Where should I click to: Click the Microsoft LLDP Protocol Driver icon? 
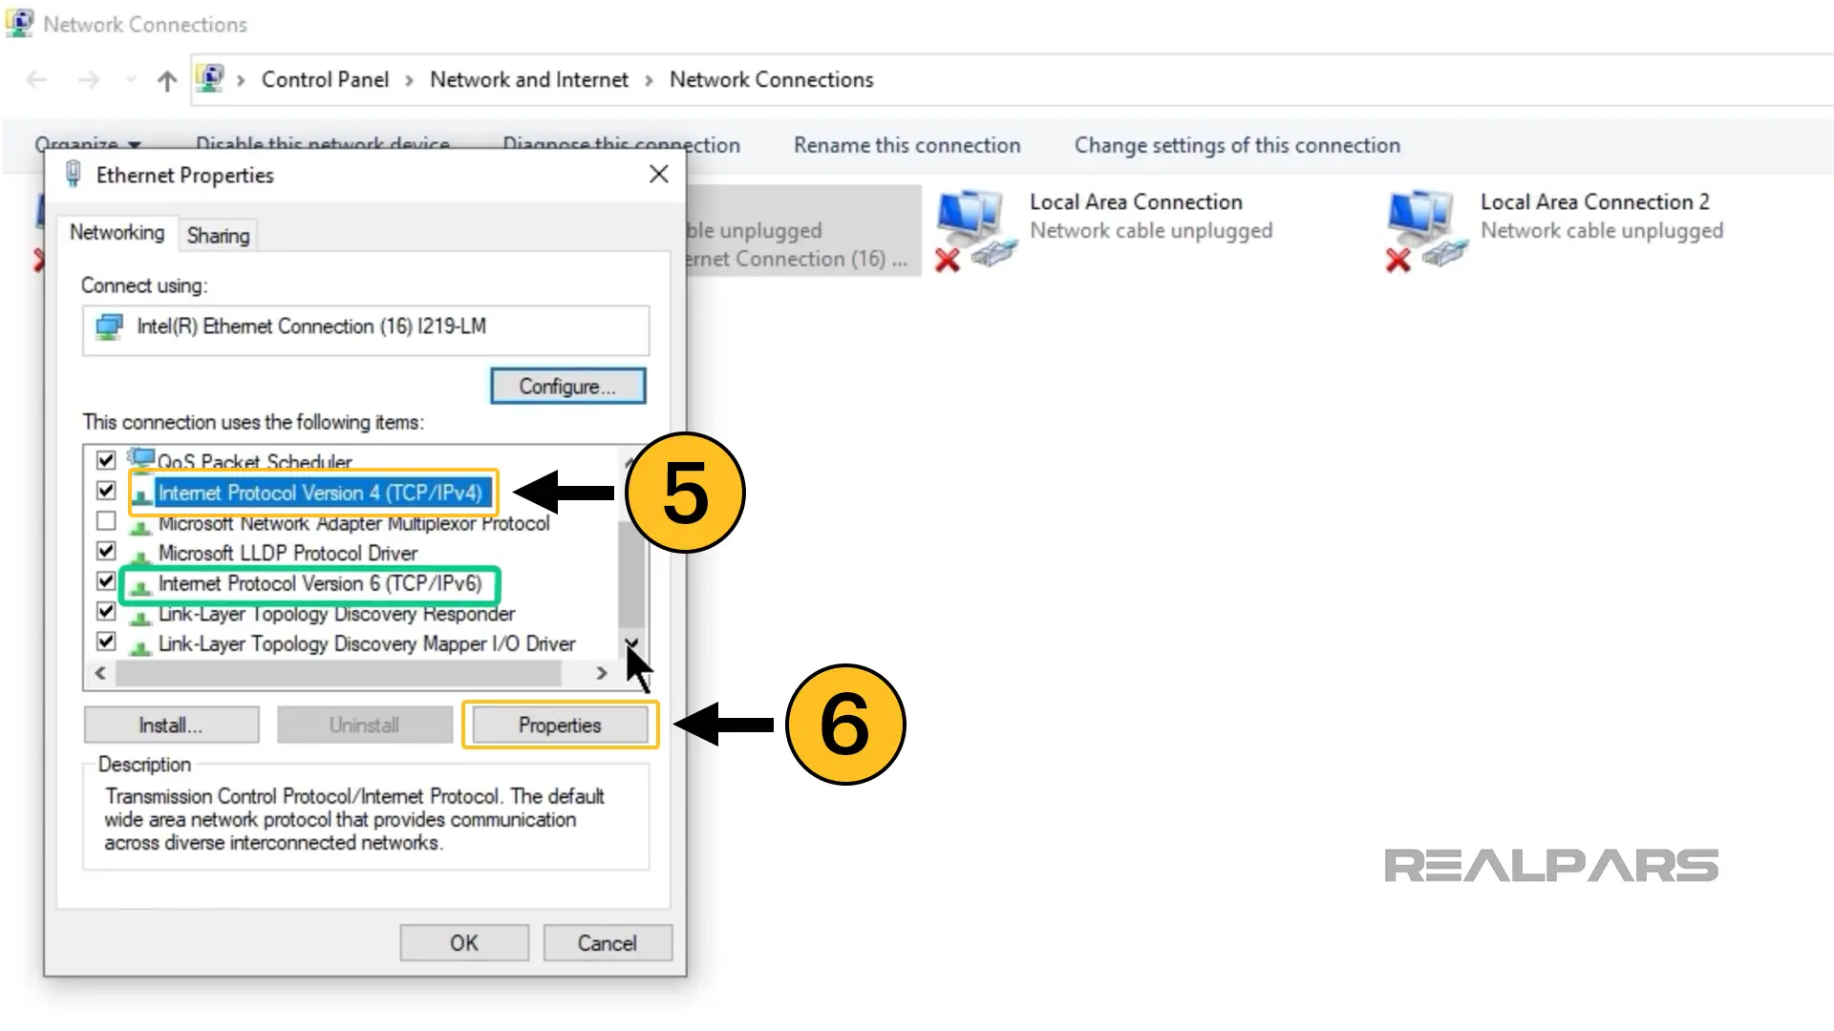pos(141,553)
